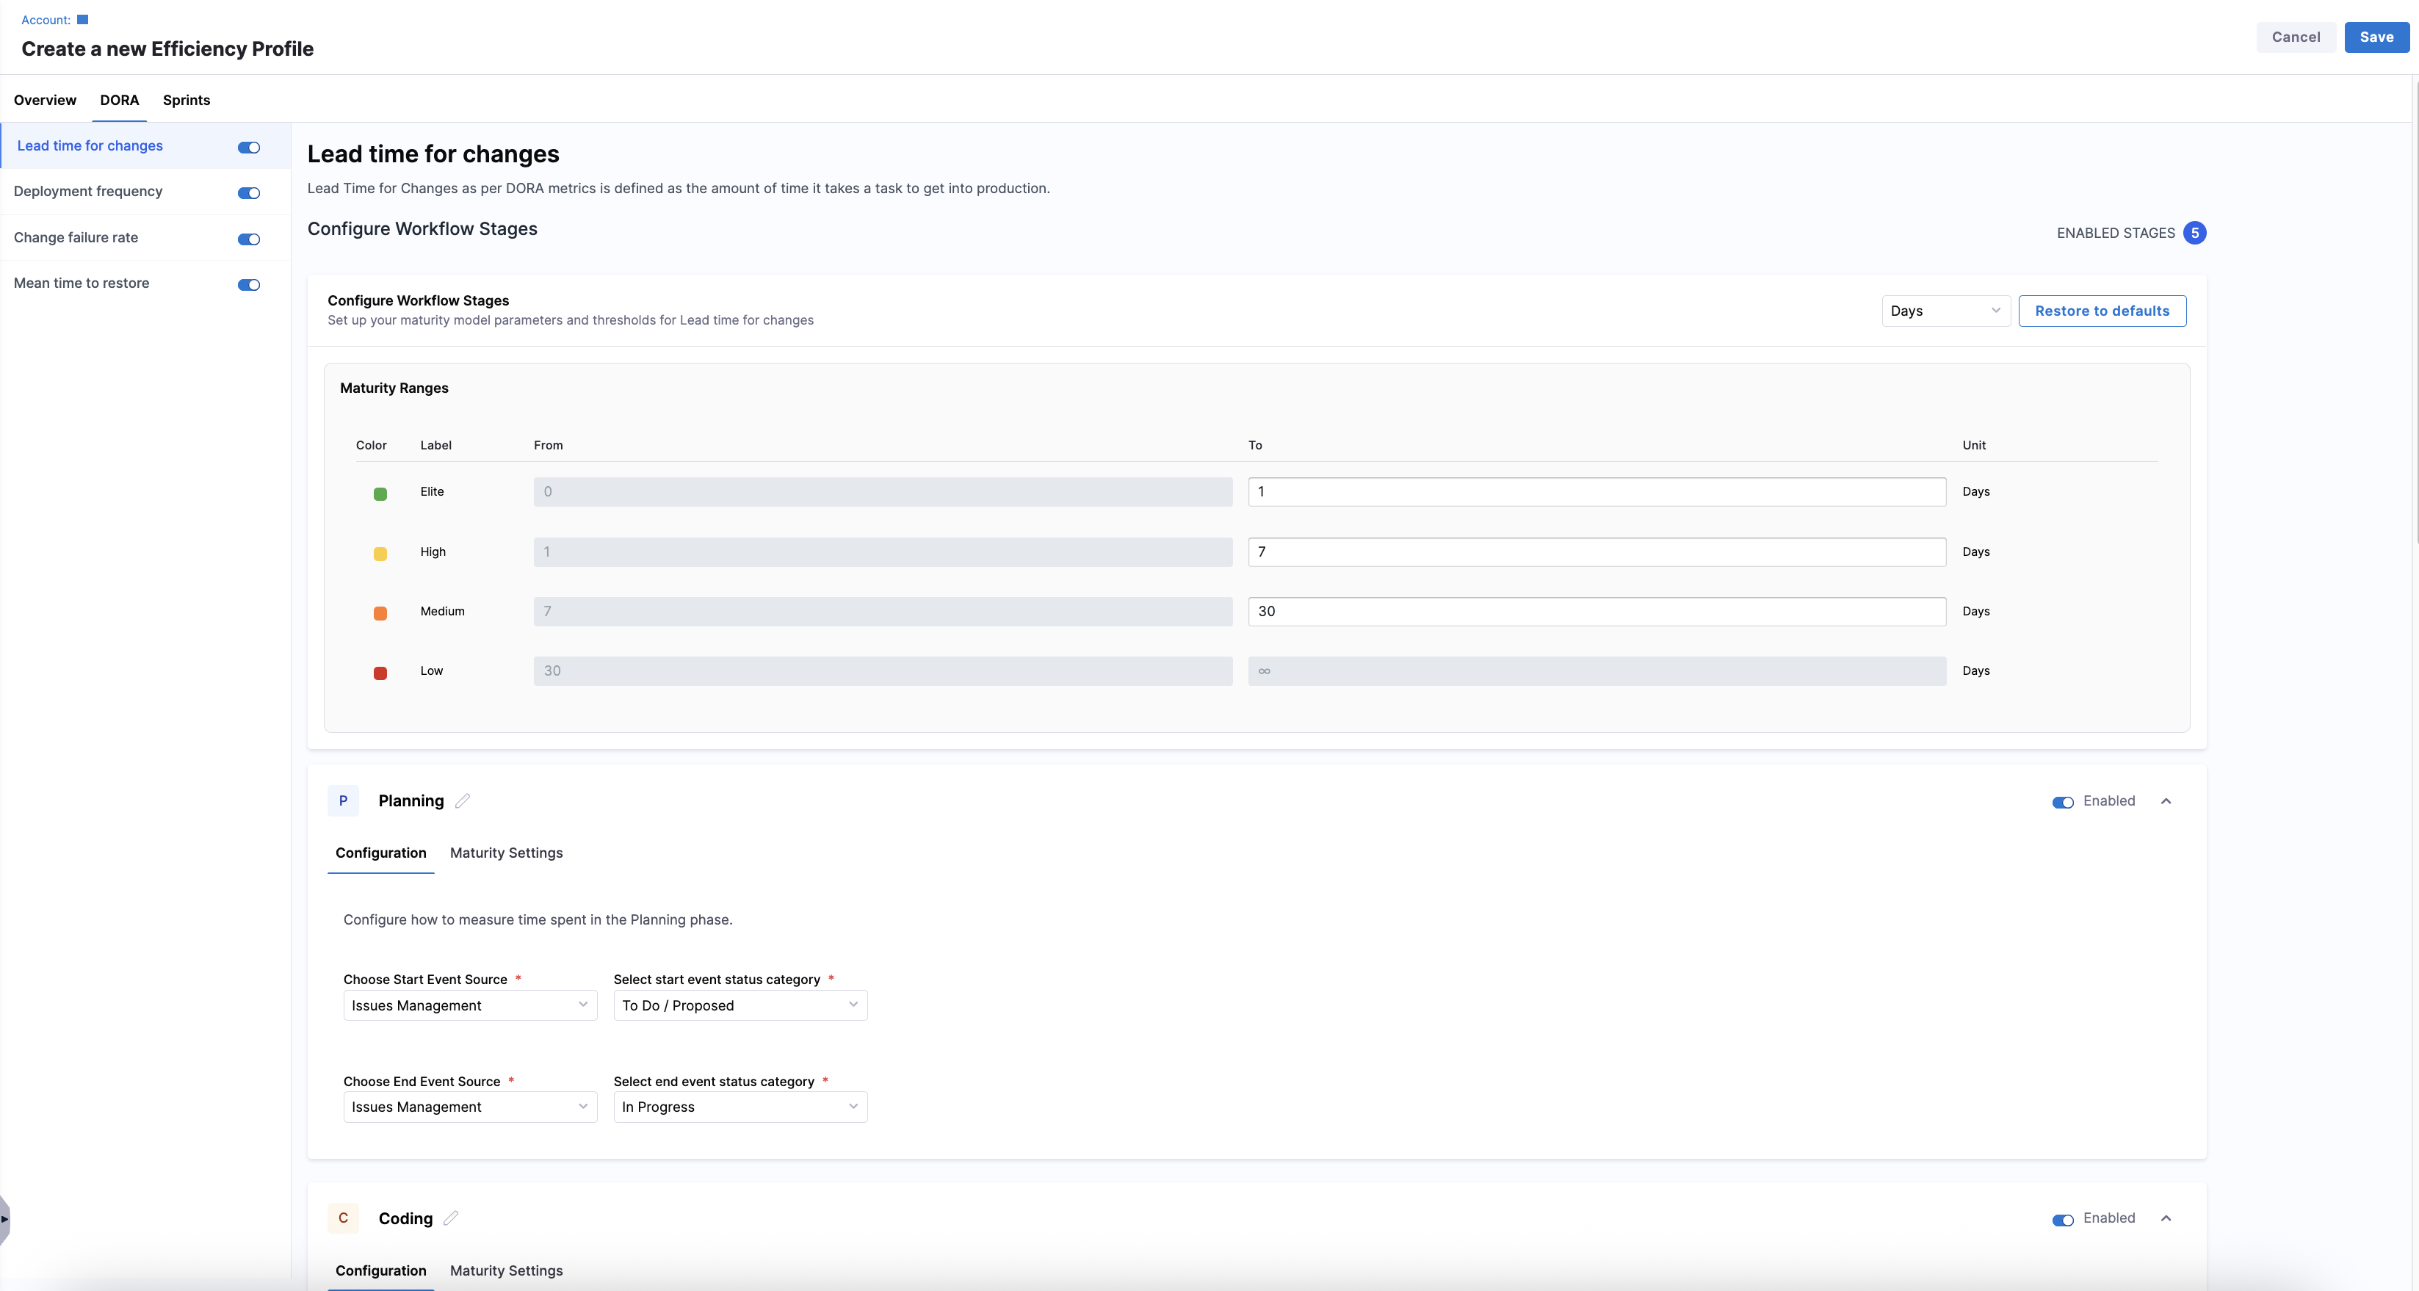Viewport: 2419px width, 1291px height.
Task: Switch to the Sprints tab
Action: pyautogui.click(x=186, y=101)
